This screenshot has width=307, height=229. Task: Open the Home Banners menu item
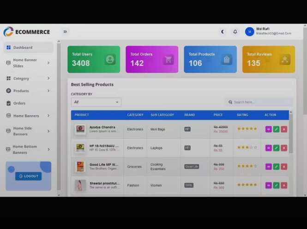[x=28, y=116]
